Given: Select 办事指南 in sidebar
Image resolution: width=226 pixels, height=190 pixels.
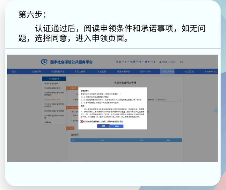Looking at the screenshot, I should click(x=48, y=122).
